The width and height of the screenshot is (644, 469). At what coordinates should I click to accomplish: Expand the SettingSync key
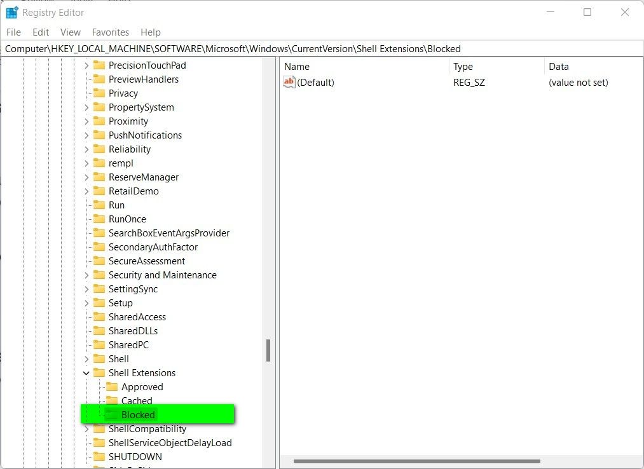click(86, 289)
